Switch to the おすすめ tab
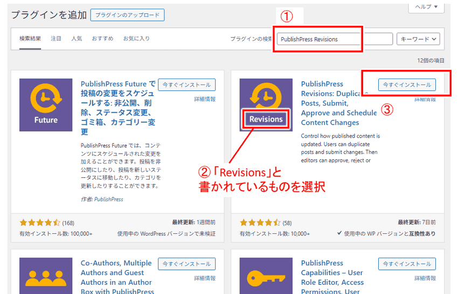Screen dimensions: 458x294 coord(102,39)
